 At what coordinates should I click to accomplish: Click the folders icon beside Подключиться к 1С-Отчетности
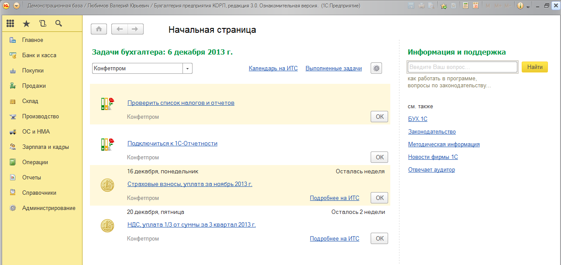107,144
